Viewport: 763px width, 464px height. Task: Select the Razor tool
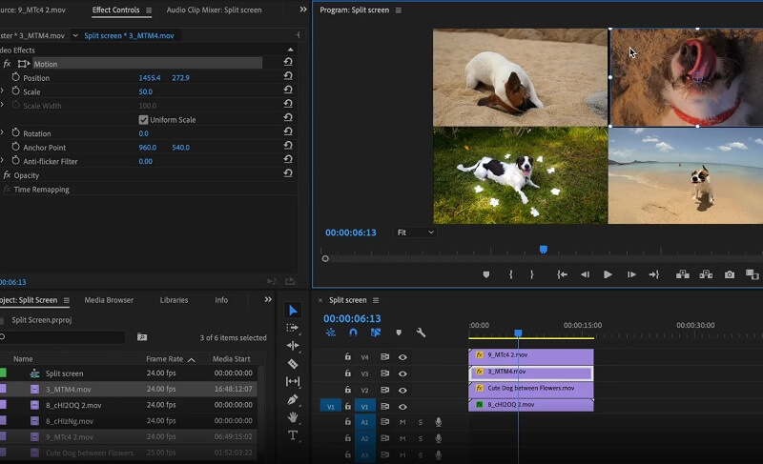pos(293,363)
